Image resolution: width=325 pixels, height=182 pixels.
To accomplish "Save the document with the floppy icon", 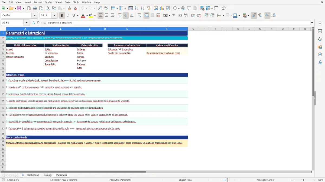I will 19,8.
